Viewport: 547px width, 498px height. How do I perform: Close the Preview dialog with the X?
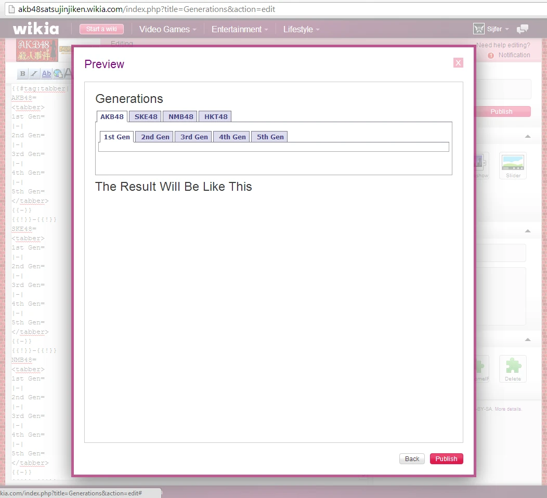click(x=458, y=63)
